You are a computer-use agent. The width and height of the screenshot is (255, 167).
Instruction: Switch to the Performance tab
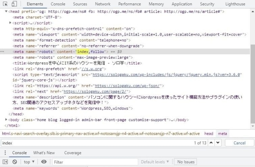click(129, 4)
